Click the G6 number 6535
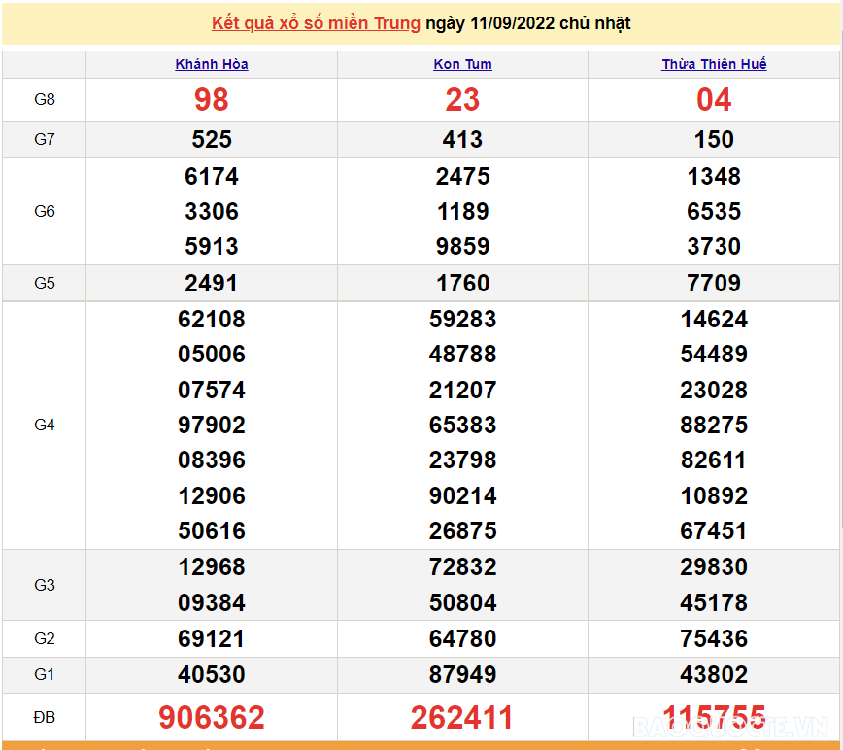843x750 pixels. [x=714, y=212]
